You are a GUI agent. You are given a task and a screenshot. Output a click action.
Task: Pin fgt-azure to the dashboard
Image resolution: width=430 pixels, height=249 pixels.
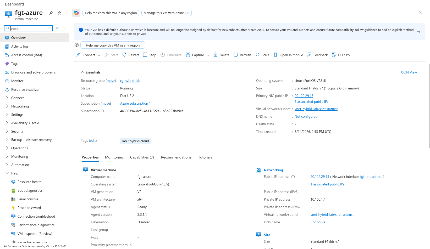click(51, 13)
